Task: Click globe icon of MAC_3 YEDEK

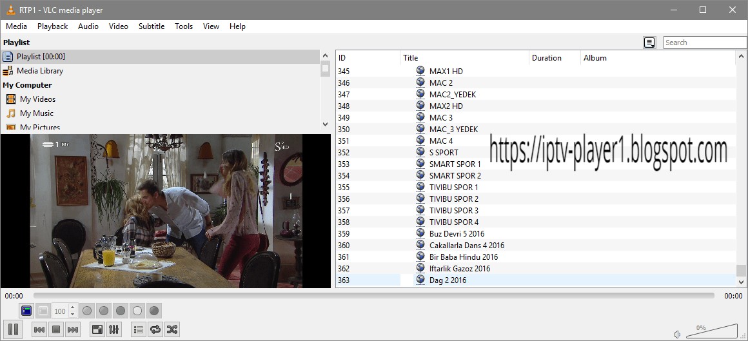Action: pos(420,129)
